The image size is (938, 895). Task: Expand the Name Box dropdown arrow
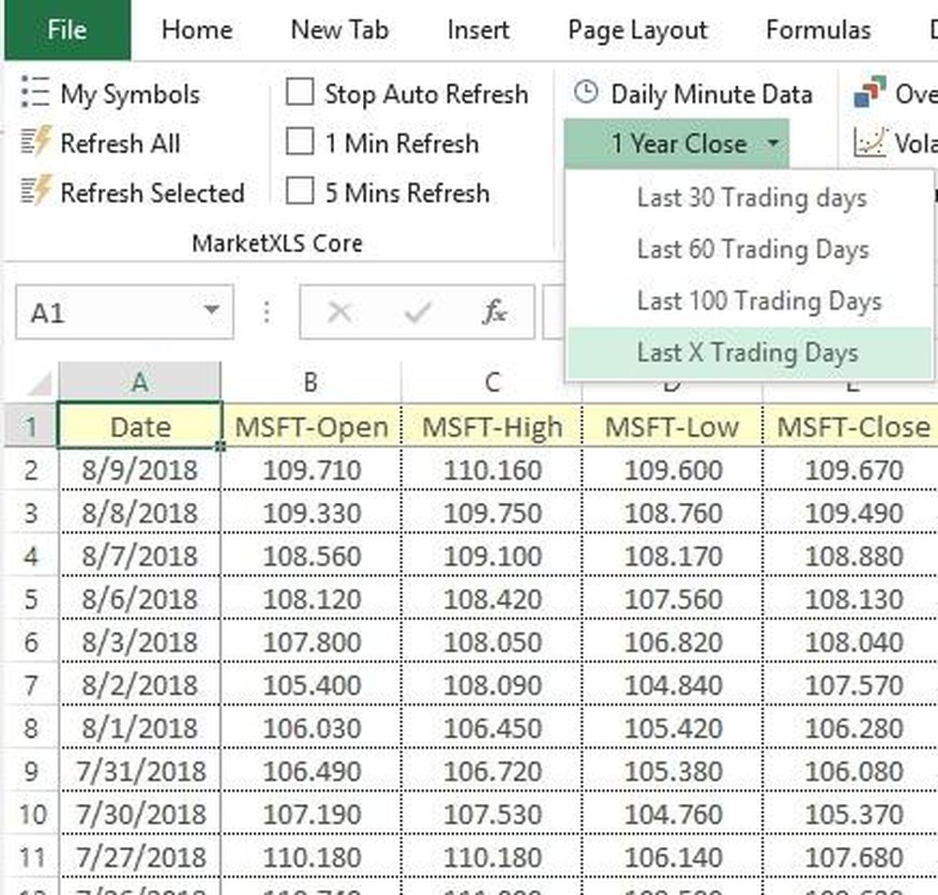[210, 310]
